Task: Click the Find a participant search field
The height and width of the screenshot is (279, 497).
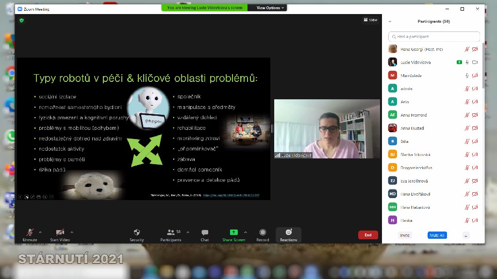Action: click(434, 37)
